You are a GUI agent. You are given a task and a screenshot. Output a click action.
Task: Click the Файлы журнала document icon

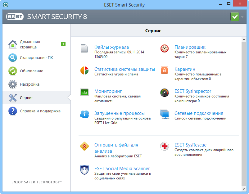[84, 48]
